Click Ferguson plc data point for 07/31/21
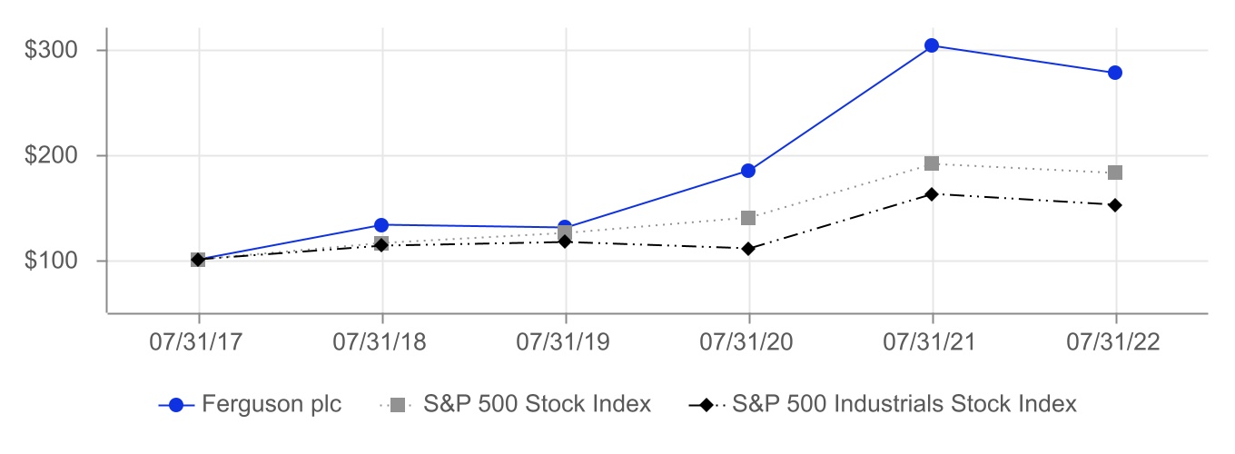Screen dimensions: 1235x454 click(932, 45)
